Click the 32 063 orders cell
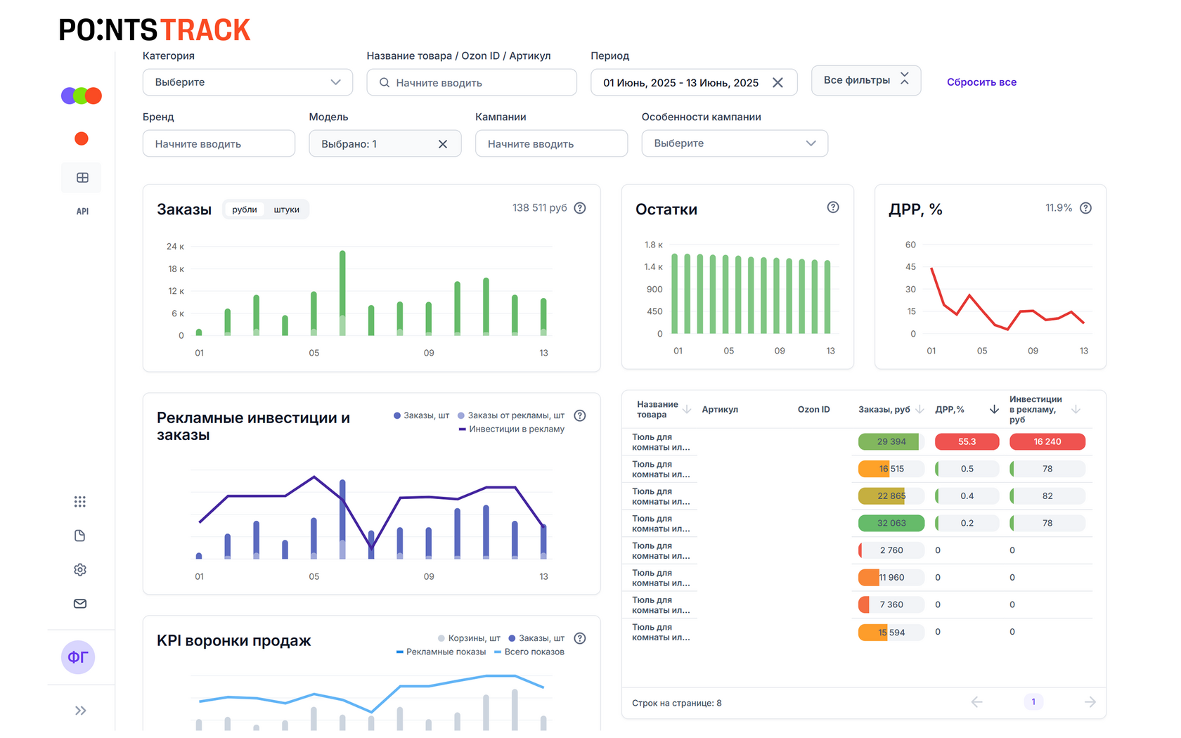1181x738 pixels. (891, 523)
